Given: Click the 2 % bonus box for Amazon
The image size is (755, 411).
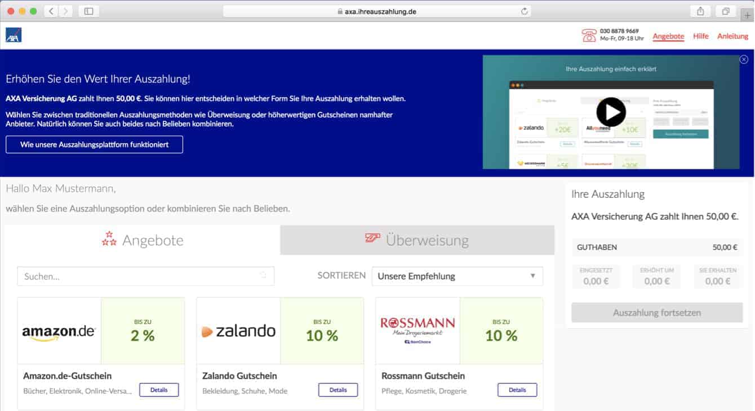Looking at the screenshot, I should 143,331.
